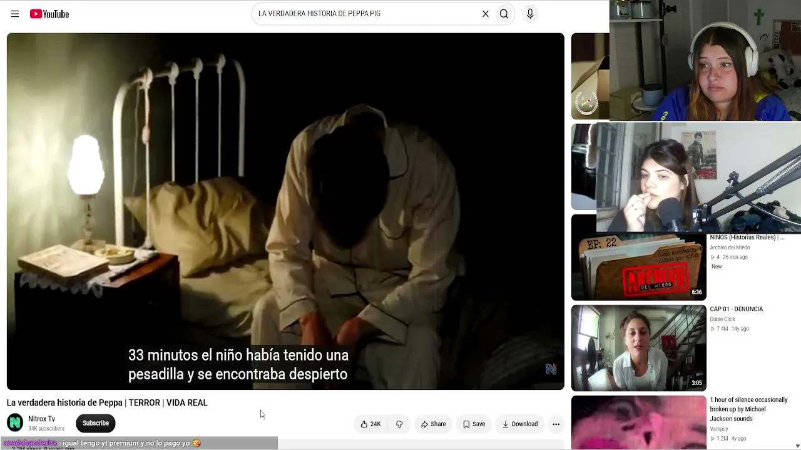Click the partially hidden top recommended thumbnail

tap(590, 76)
